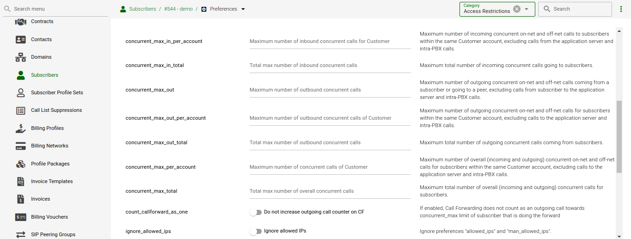Click the Billing Networks card icon
Viewport: 631px width, 239px height.
tap(21, 146)
